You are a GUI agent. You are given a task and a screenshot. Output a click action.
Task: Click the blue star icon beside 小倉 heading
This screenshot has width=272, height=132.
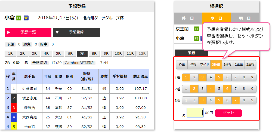(26, 18)
